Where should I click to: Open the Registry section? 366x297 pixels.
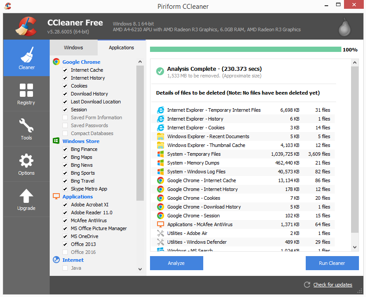point(26,94)
